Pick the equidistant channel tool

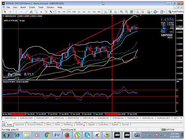(31, 12)
